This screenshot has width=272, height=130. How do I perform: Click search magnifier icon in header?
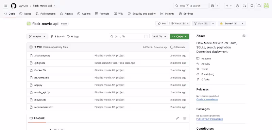[177, 6]
